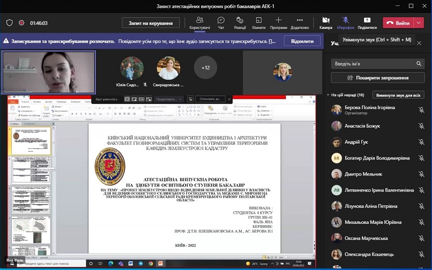Image resolution: width=432 pixels, height=270 pixels.
Task: Open the Макет layout dropdown
Action: tap(57, 107)
